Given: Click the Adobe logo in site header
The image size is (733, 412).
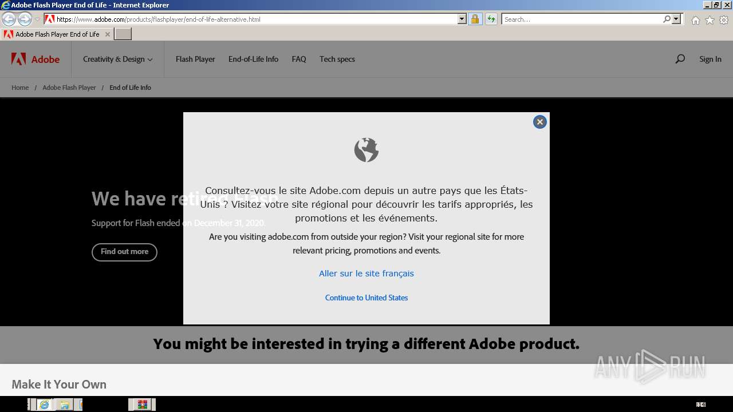Looking at the screenshot, I should coord(36,59).
